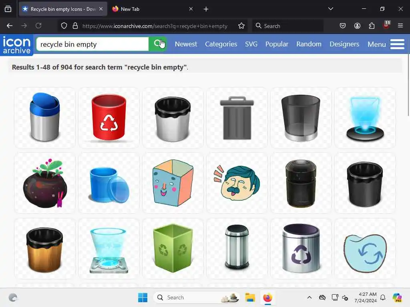Go back to previous page

point(10,26)
